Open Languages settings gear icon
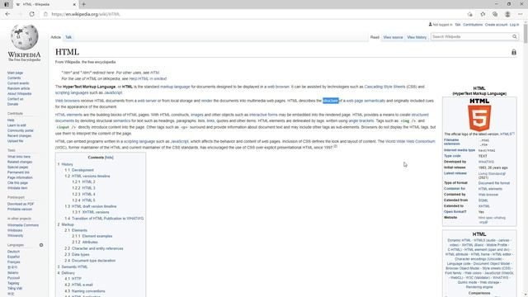 tap(41, 245)
